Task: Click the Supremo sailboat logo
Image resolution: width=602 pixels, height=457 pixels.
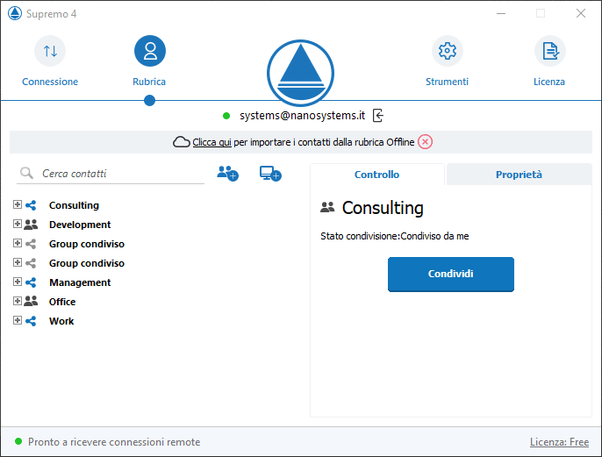Action: tap(301, 73)
